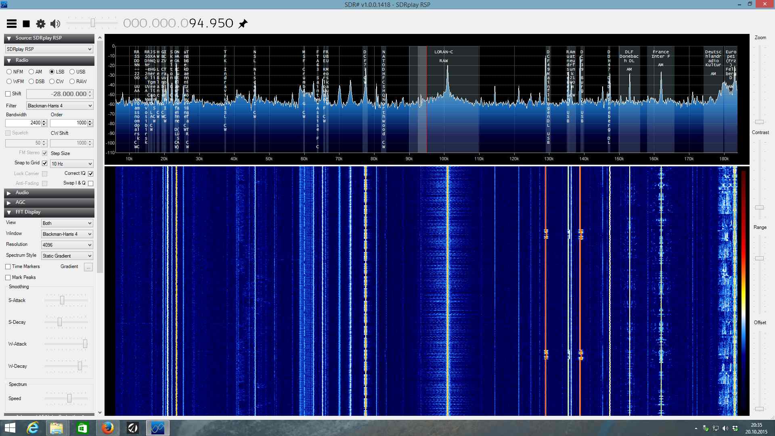Open the FFT View dropdown
The image size is (775, 436).
click(x=67, y=223)
